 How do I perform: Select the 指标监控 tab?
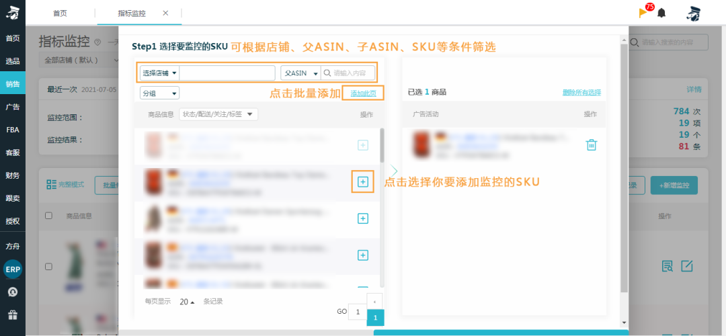pos(132,13)
